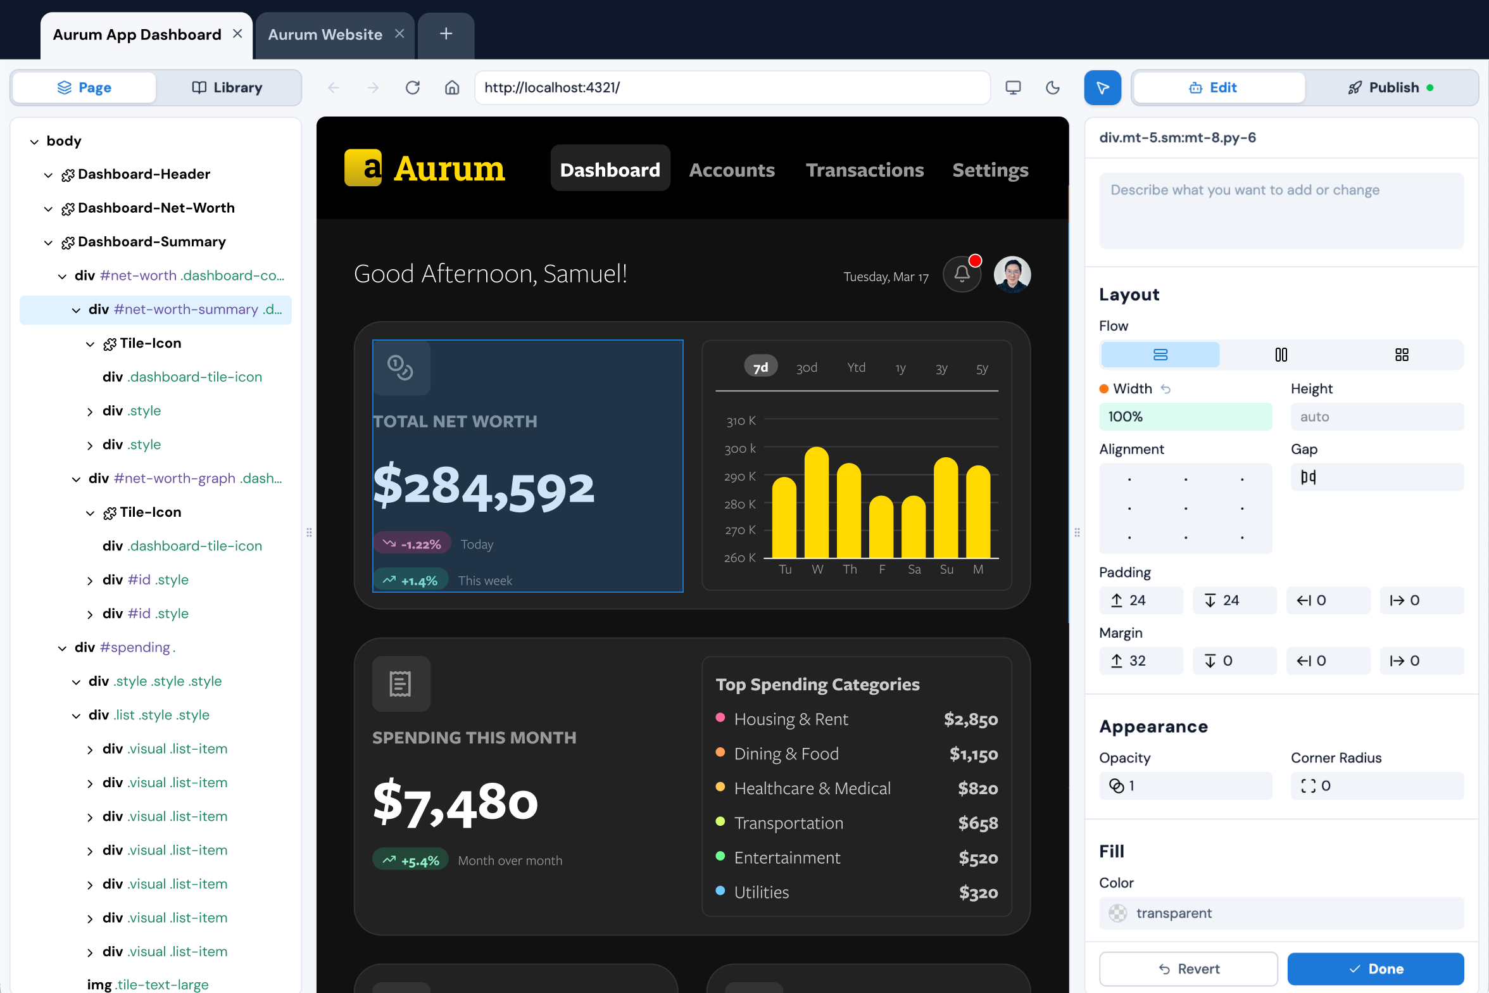Switch to the Library tab
1489x993 pixels.
(x=227, y=87)
